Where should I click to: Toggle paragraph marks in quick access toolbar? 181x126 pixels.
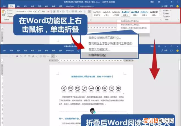[53, 56]
